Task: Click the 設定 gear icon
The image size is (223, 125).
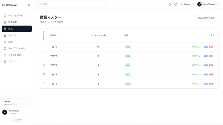Action: [5, 42]
